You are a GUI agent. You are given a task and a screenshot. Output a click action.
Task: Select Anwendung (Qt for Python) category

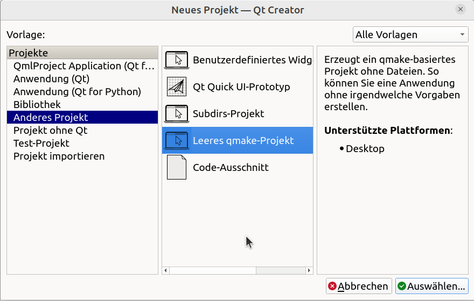(77, 92)
